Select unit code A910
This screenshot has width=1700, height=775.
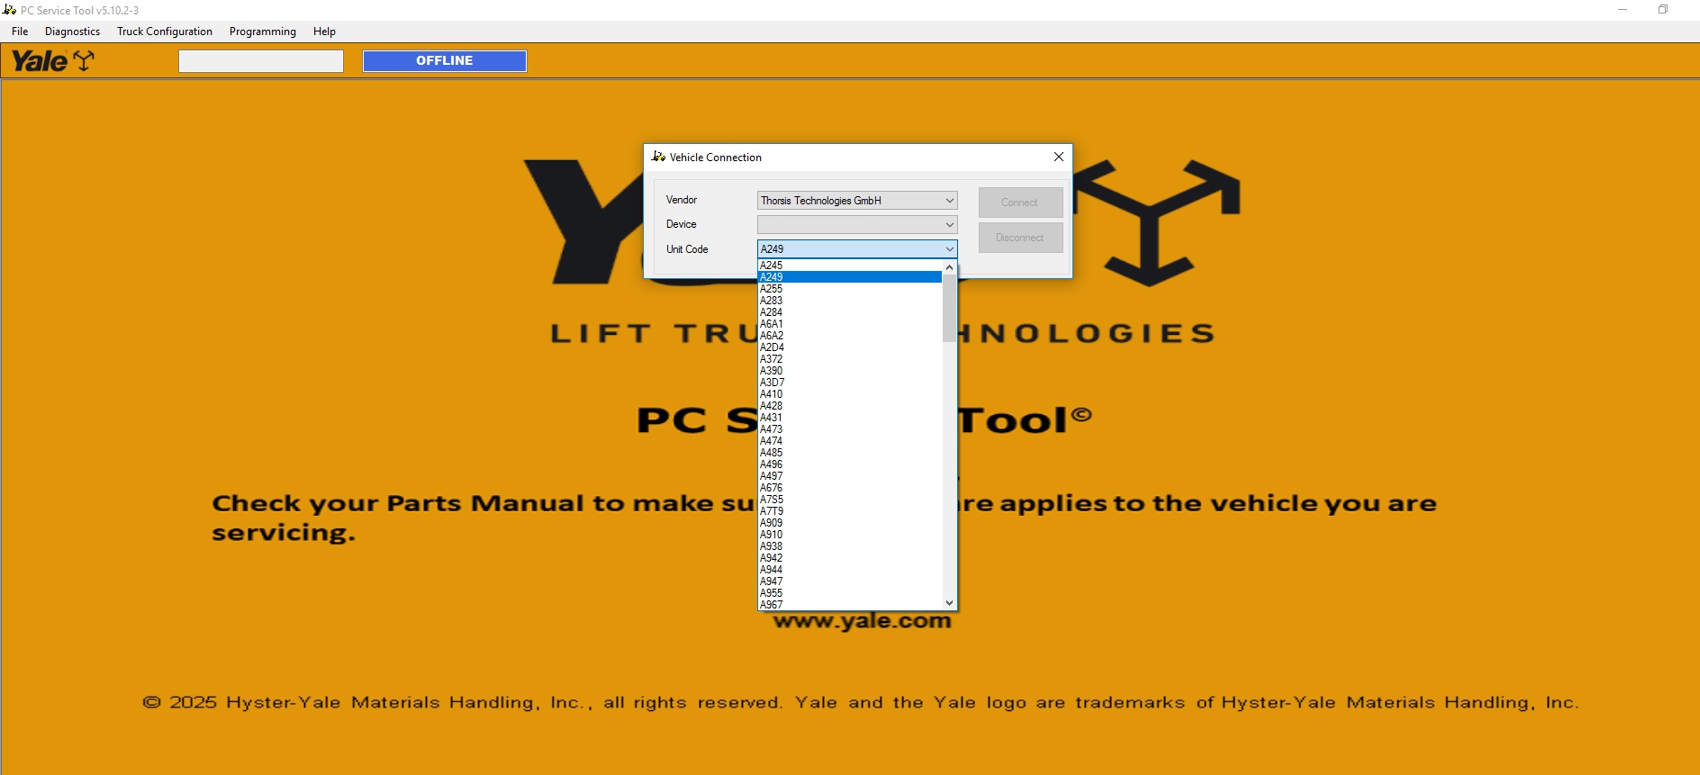pyautogui.click(x=850, y=535)
